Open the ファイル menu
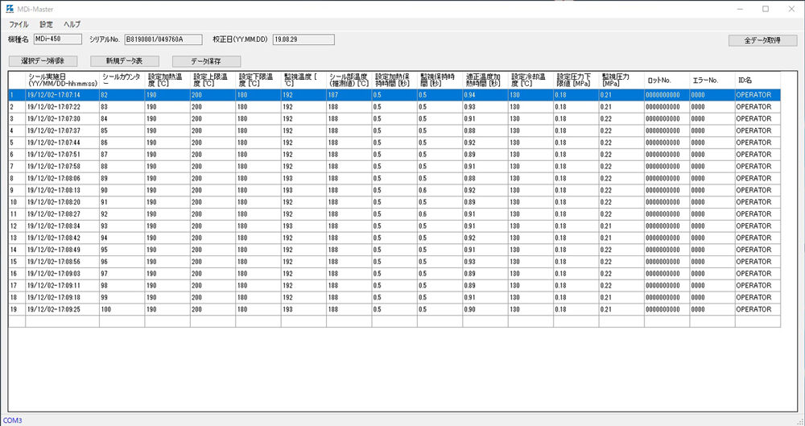 tap(19, 24)
